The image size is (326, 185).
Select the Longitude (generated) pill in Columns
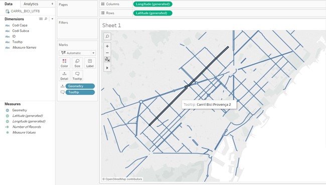pos(152,4)
